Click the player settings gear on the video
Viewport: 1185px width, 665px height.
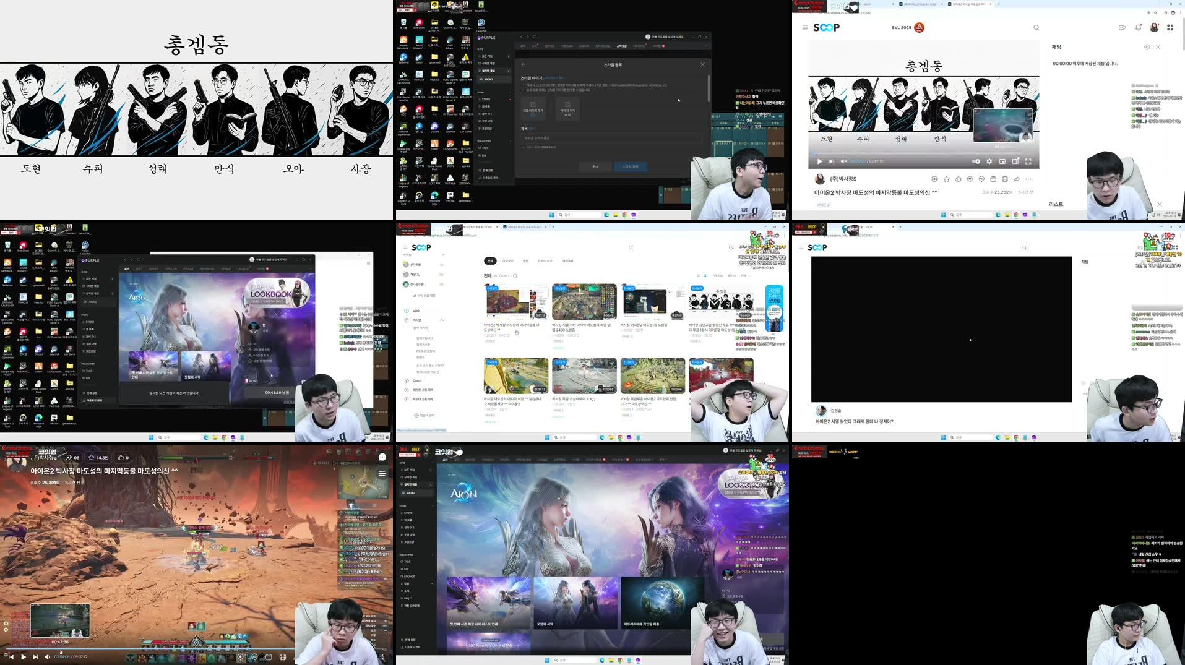click(x=989, y=161)
